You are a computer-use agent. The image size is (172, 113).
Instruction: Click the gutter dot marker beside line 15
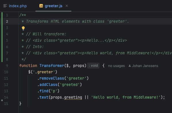click(2, 100)
